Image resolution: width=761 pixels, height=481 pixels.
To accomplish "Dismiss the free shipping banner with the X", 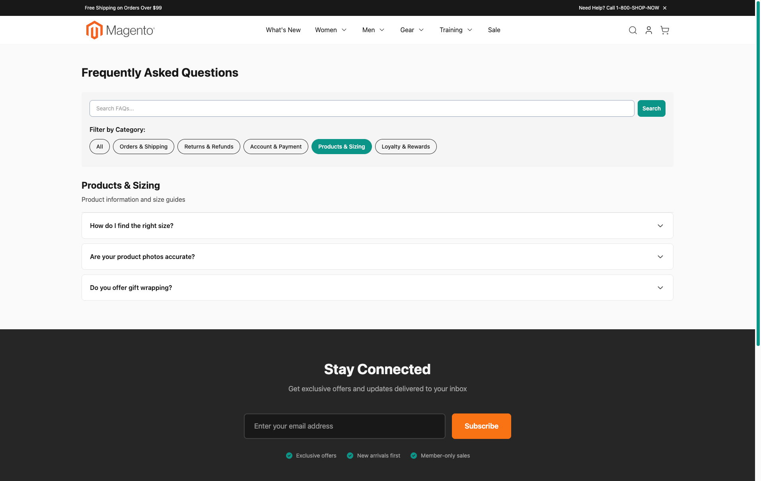I will pyautogui.click(x=664, y=8).
